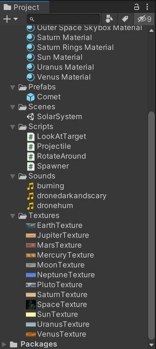Viewport: 156px width, 349px height.
Task: Select the Saturn Rings Material sphere icon
Action: click(x=31, y=47)
